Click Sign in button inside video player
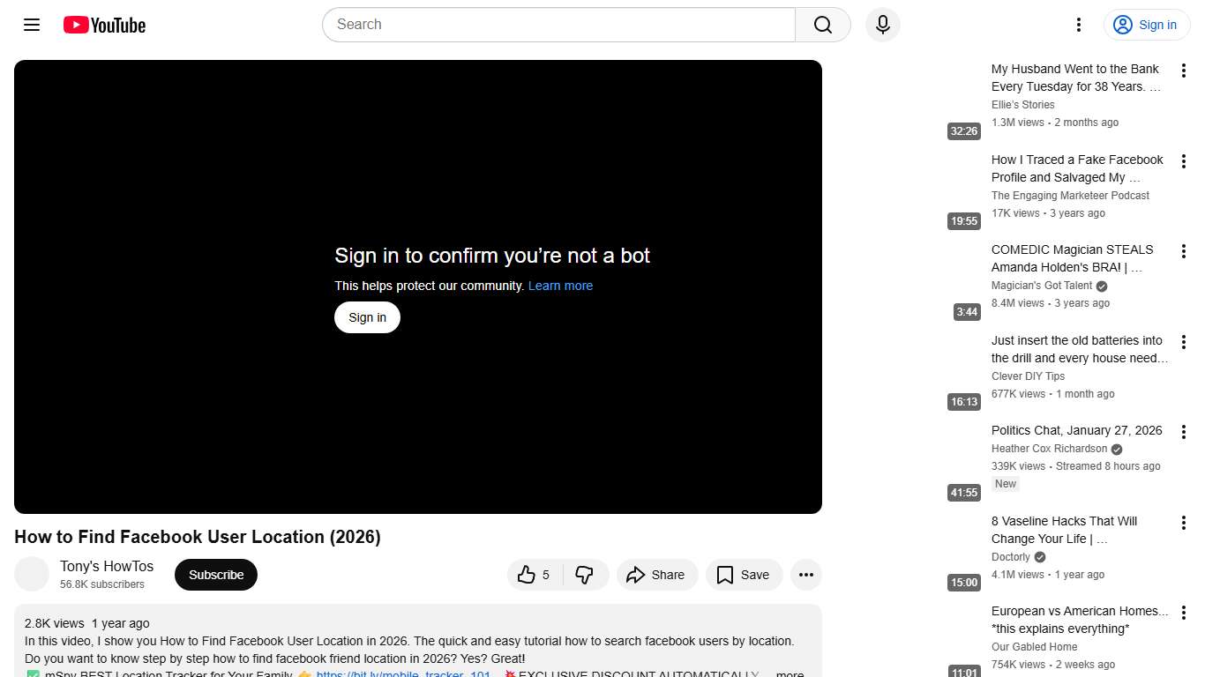The width and height of the screenshot is (1205, 677). (x=367, y=317)
